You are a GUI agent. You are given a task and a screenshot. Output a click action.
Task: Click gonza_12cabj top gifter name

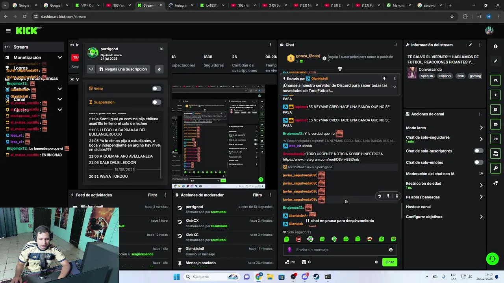pyautogui.click(x=308, y=56)
